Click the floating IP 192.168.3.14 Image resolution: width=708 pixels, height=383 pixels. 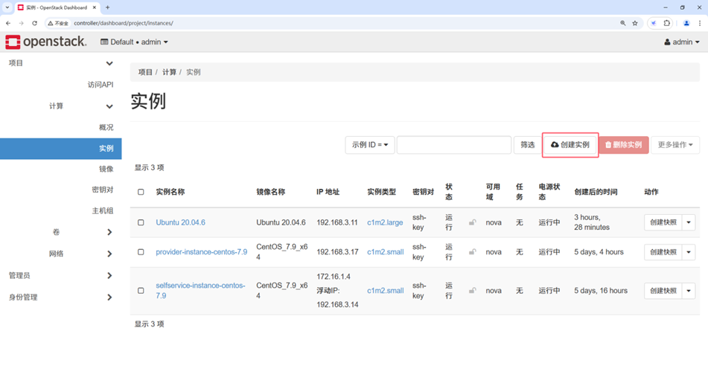[x=337, y=304]
